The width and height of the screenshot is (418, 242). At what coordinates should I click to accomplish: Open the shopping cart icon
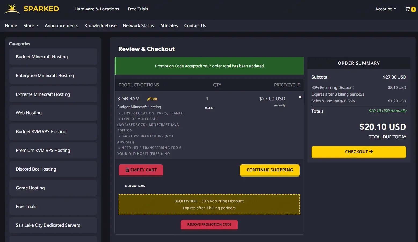pyautogui.click(x=410, y=9)
